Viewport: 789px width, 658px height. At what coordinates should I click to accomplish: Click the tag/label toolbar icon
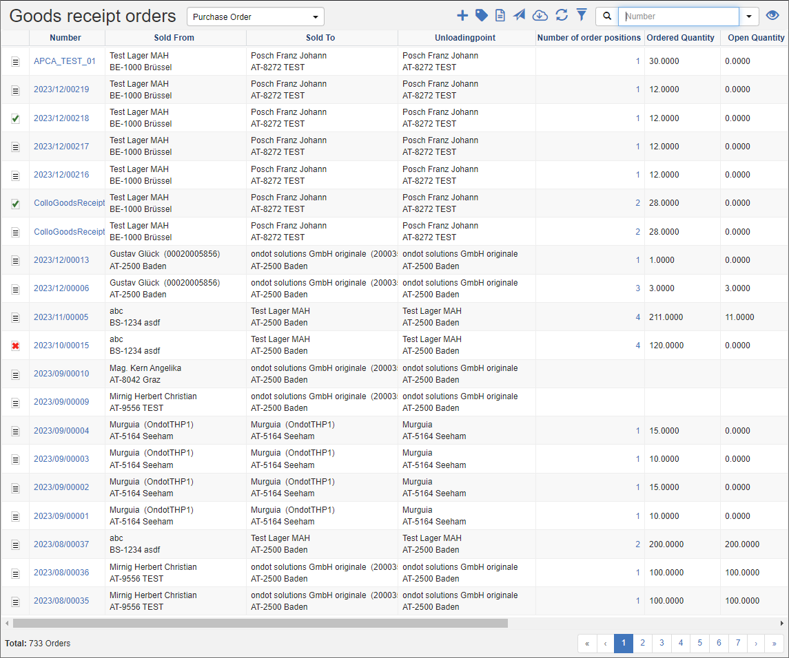pyautogui.click(x=481, y=15)
